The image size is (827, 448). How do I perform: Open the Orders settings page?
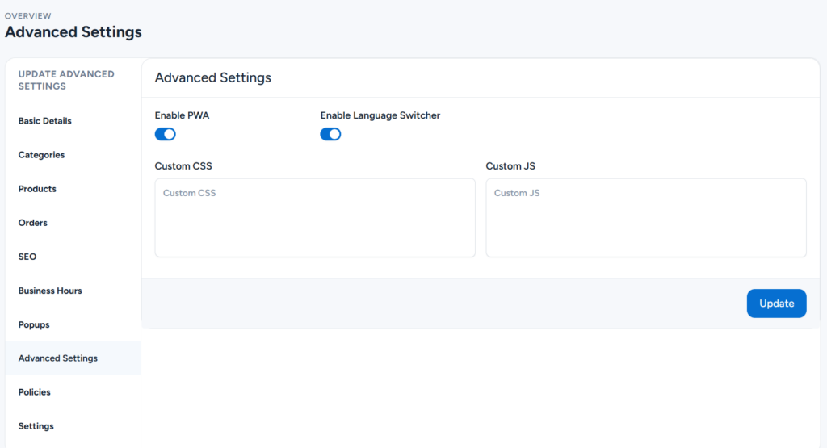(33, 223)
